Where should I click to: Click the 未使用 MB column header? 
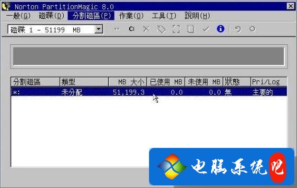204,82
